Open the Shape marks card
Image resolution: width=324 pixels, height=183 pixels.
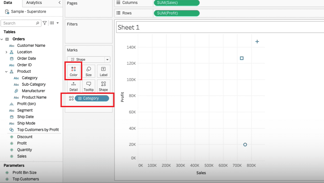[103, 86]
